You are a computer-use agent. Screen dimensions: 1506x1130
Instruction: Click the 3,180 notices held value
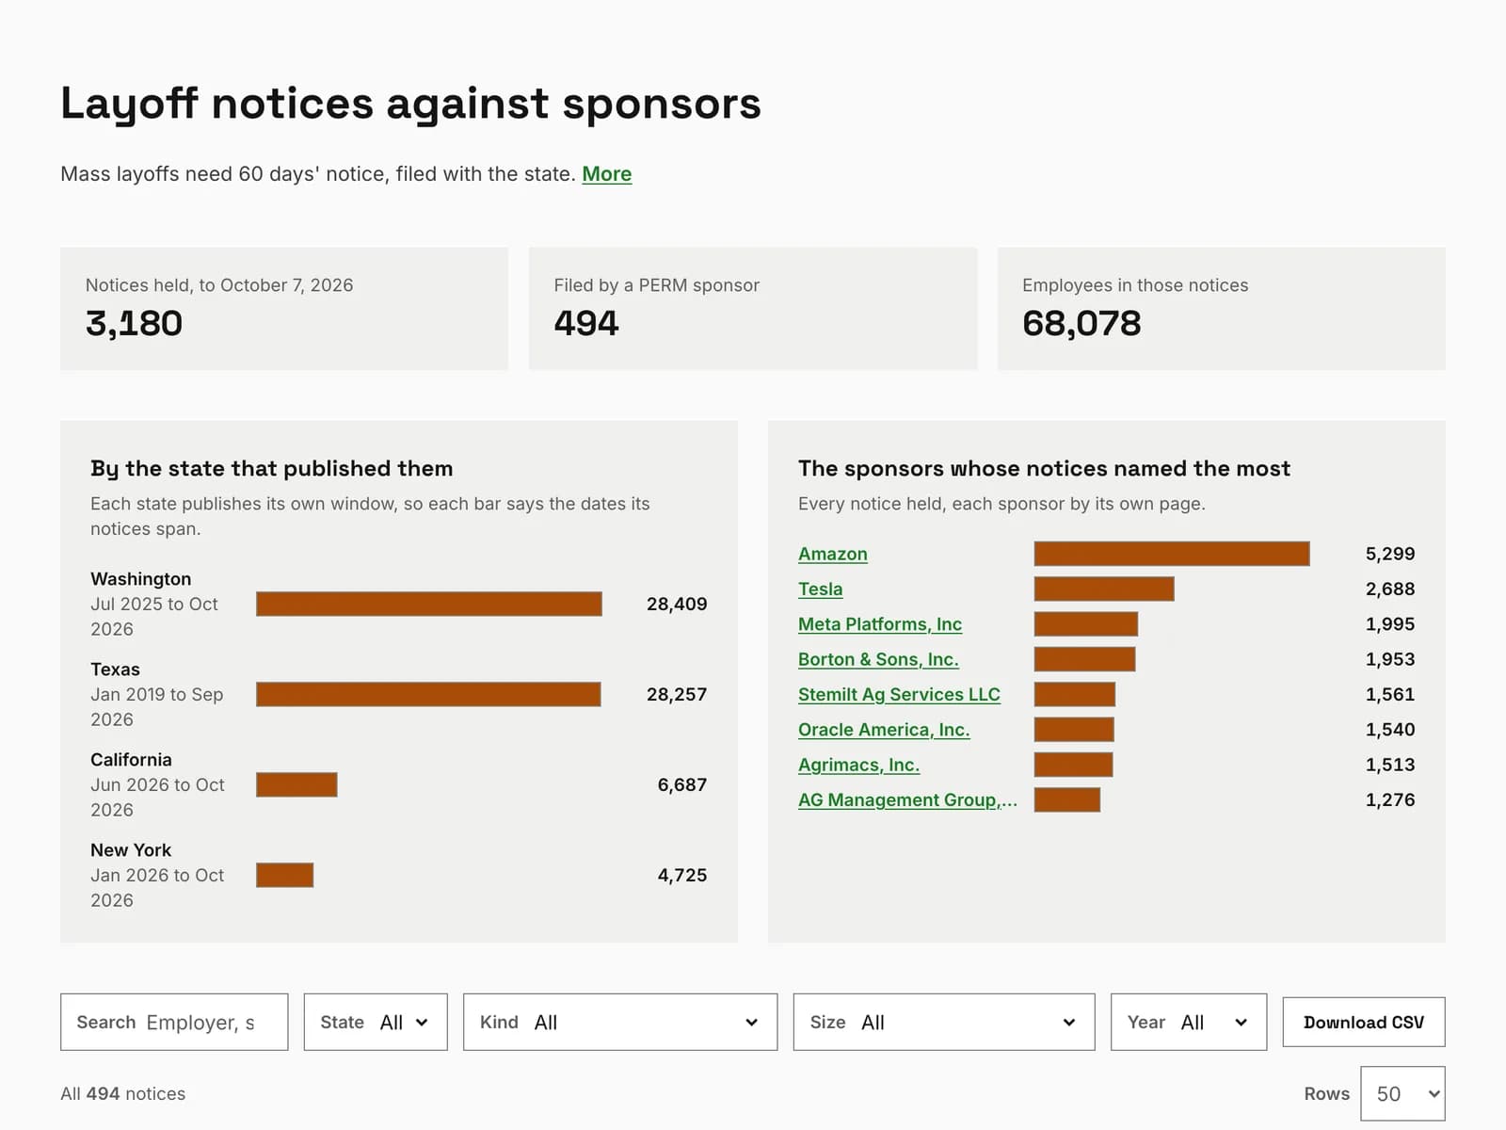pos(134,323)
